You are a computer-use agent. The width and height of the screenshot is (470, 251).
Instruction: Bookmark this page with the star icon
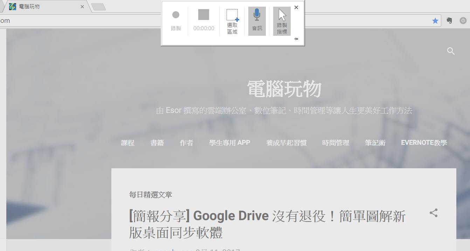click(x=435, y=21)
